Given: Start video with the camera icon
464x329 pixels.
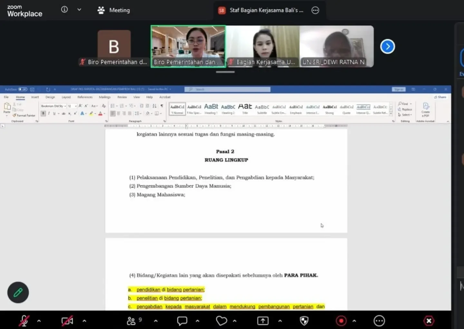Looking at the screenshot, I should tap(67, 321).
